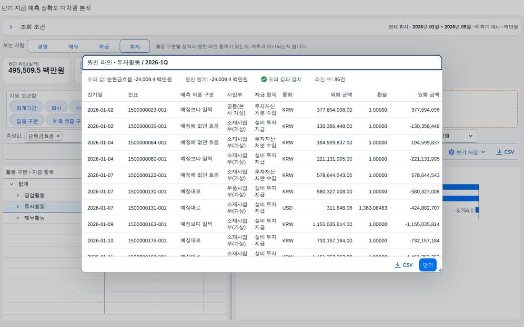524x327 pixels.
Task: Download CSV from the background toolbar
Action: tap(505, 152)
